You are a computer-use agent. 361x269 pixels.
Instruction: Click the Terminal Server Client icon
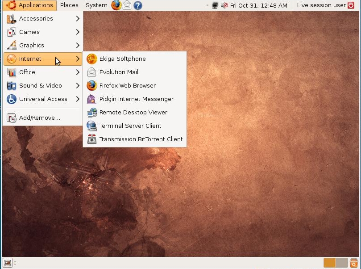91,126
